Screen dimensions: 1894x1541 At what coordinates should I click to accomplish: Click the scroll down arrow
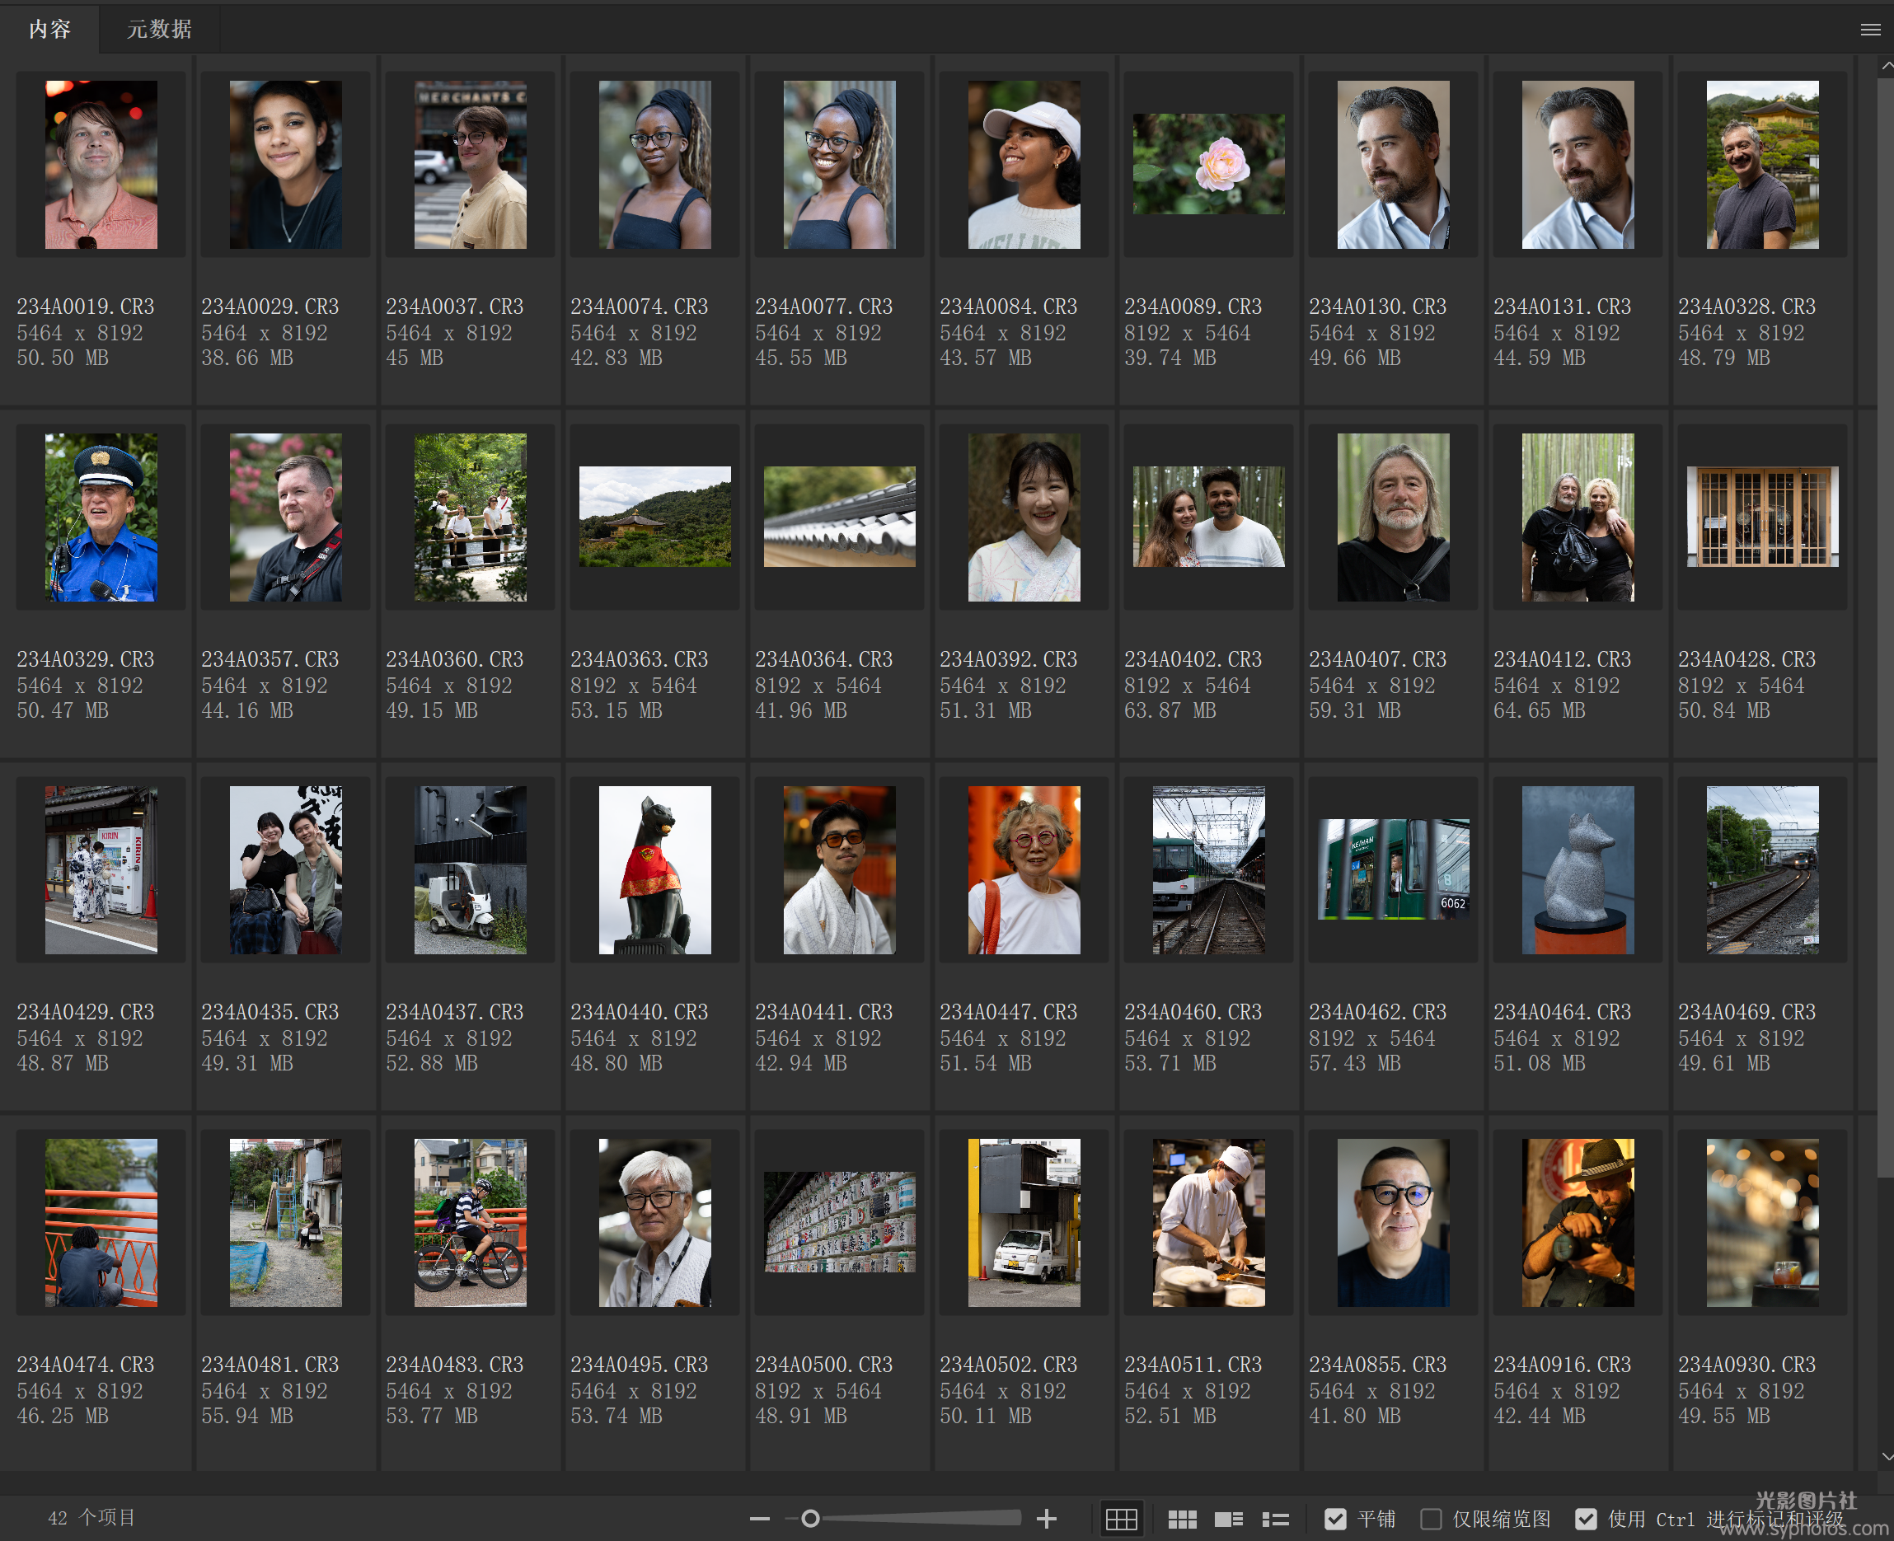[x=1886, y=1457]
